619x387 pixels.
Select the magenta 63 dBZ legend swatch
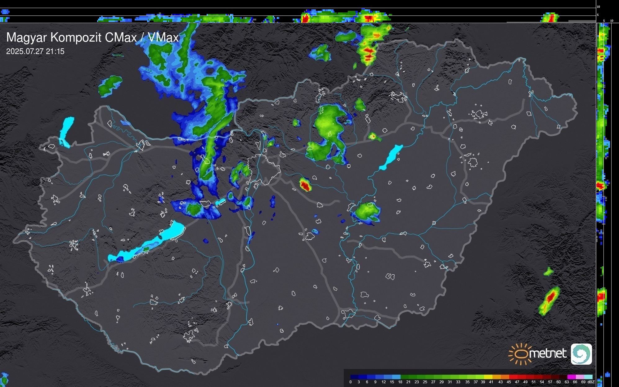571,377
